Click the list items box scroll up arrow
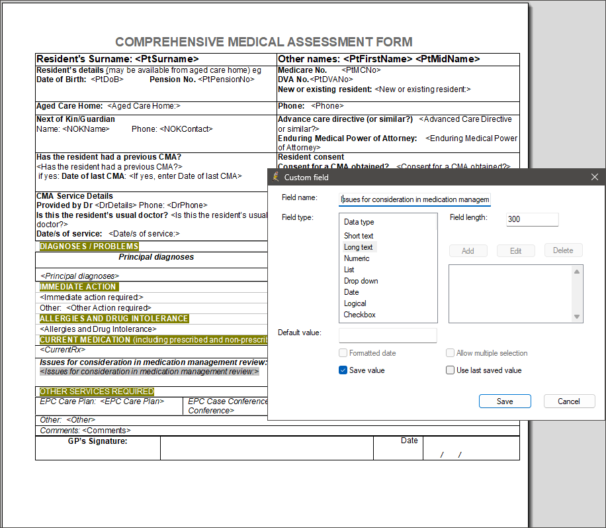This screenshot has height=528, width=606. pyautogui.click(x=577, y=272)
